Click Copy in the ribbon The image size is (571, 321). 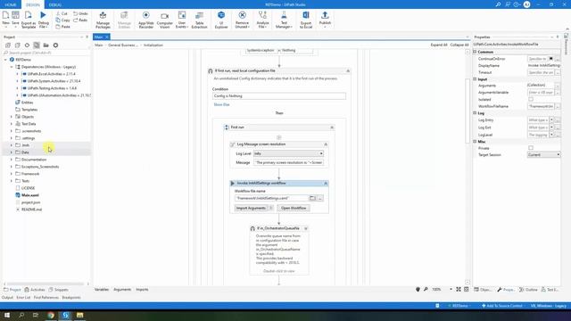(x=63, y=20)
